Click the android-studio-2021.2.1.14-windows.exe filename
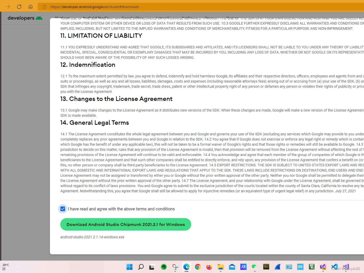Viewport: 364px width, 273px height. click(x=92, y=237)
